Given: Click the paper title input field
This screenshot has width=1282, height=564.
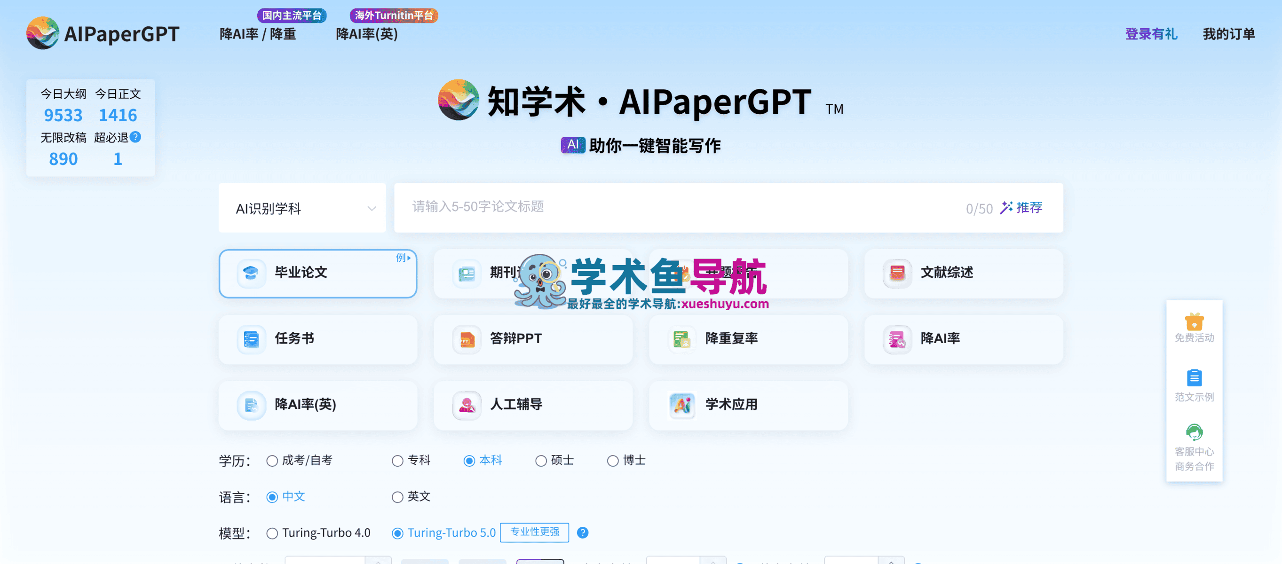Looking at the screenshot, I should [x=728, y=208].
